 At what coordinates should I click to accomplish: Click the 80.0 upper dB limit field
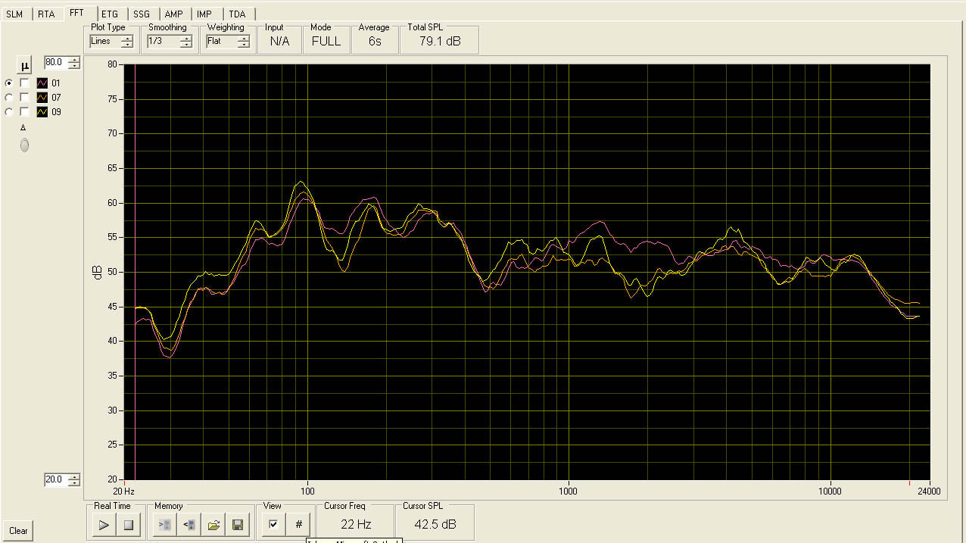point(55,62)
